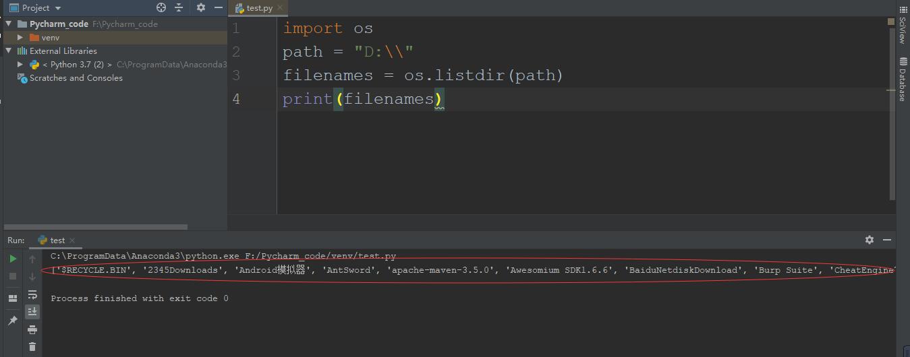Toggle Scroll to End of console
Screen dimensions: 910x357
click(x=32, y=312)
